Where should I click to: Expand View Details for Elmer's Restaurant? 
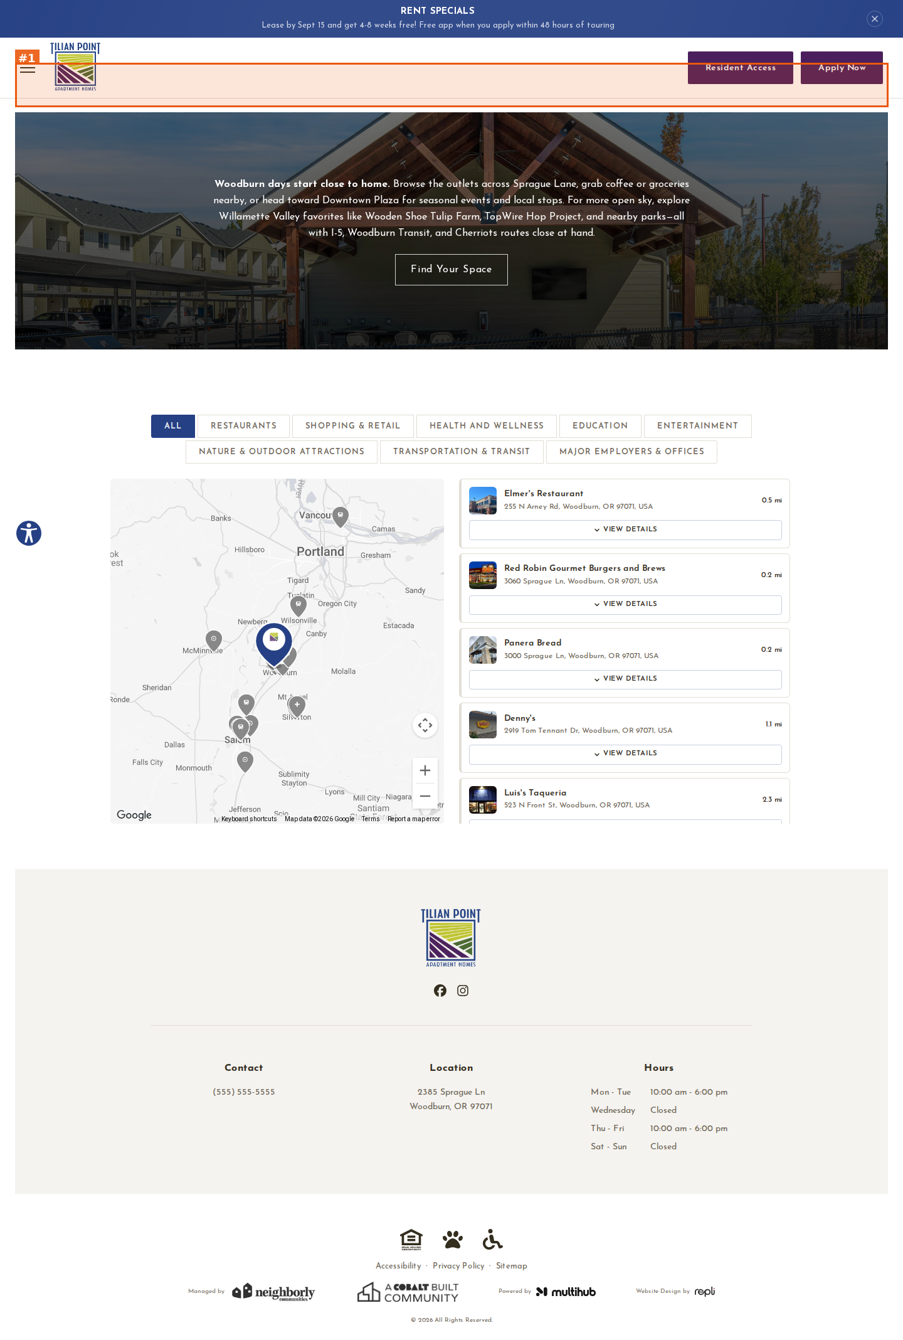tap(625, 529)
